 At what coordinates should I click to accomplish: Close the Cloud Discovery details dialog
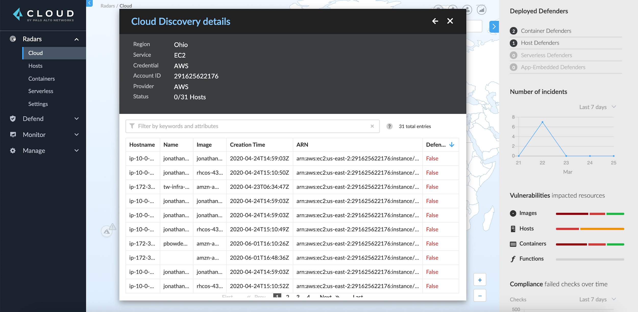point(450,21)
